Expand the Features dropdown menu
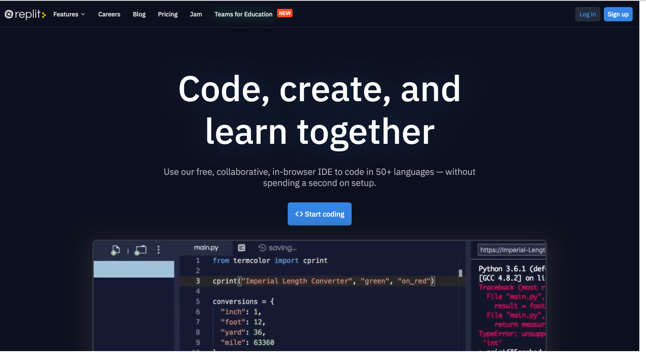 69,14
